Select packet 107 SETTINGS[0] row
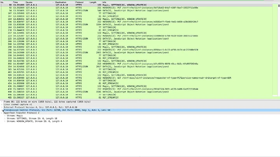Viewport: 280px width, 157px height. [x=136, y=13]
